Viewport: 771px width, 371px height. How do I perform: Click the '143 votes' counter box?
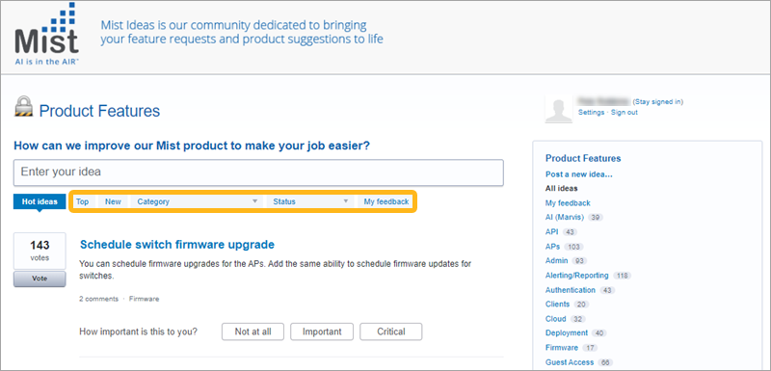40,251
